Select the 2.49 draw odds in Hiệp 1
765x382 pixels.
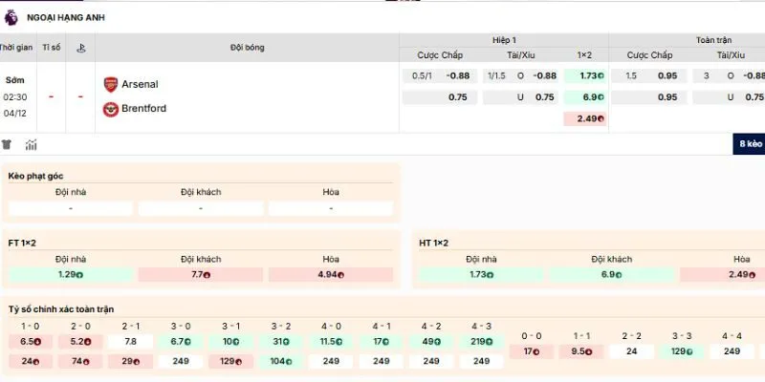pyautogui.click(x=583, y=118)
